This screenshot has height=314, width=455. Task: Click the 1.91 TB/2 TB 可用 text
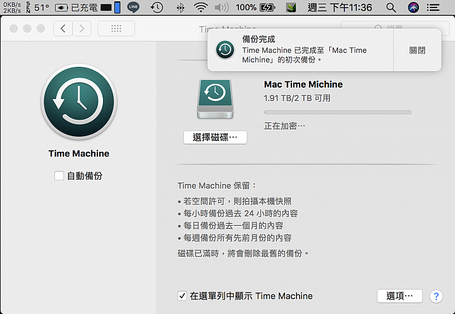click(x=297, y=98)
